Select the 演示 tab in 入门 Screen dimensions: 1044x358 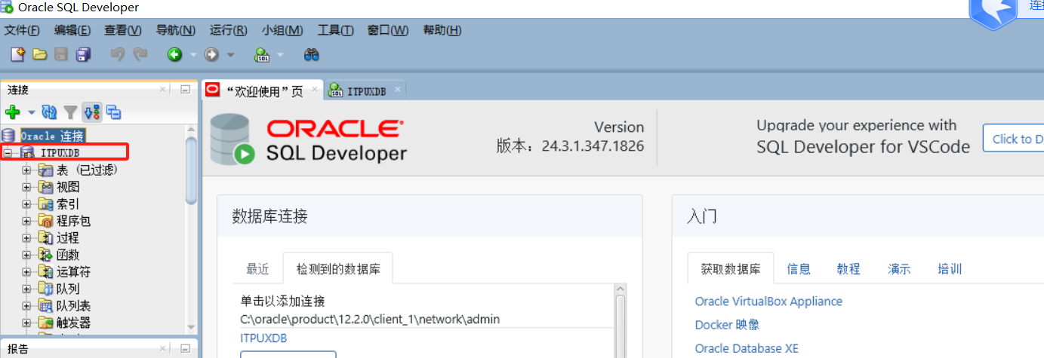click(899, 269)
